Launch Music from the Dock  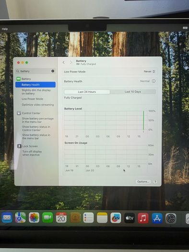[x=143, y=218]
